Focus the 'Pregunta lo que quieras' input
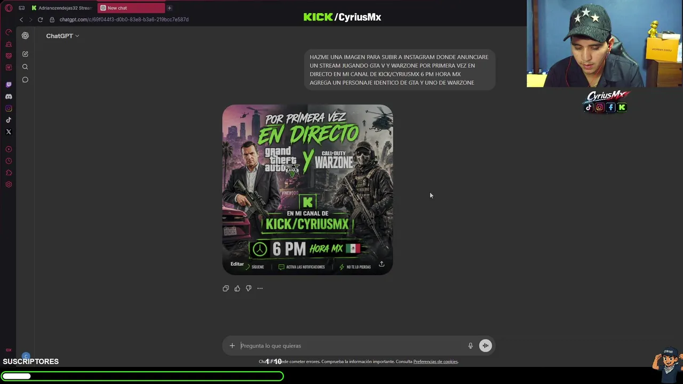The image size is (683, 384). tap(352, 346)
